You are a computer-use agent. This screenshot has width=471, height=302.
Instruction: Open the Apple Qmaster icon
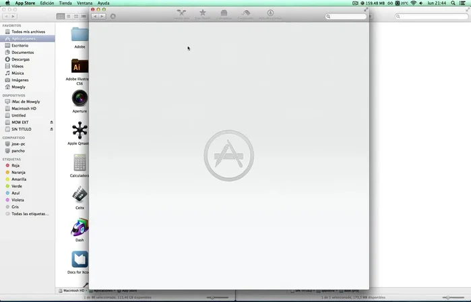80,130
